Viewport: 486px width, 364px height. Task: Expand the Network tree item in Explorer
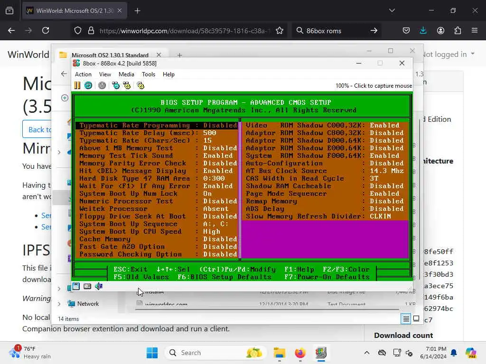tap(59, 304)
